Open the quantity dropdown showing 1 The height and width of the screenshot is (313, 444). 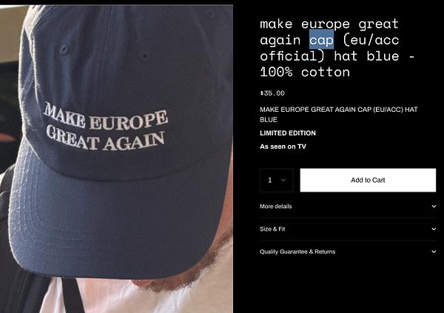pyautogui.click(x=277, y=180)
